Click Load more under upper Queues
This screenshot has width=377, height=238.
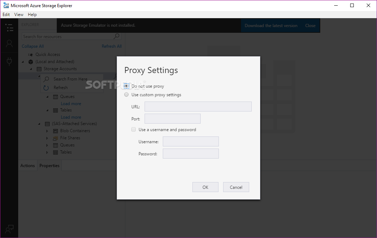pos(71,104)
